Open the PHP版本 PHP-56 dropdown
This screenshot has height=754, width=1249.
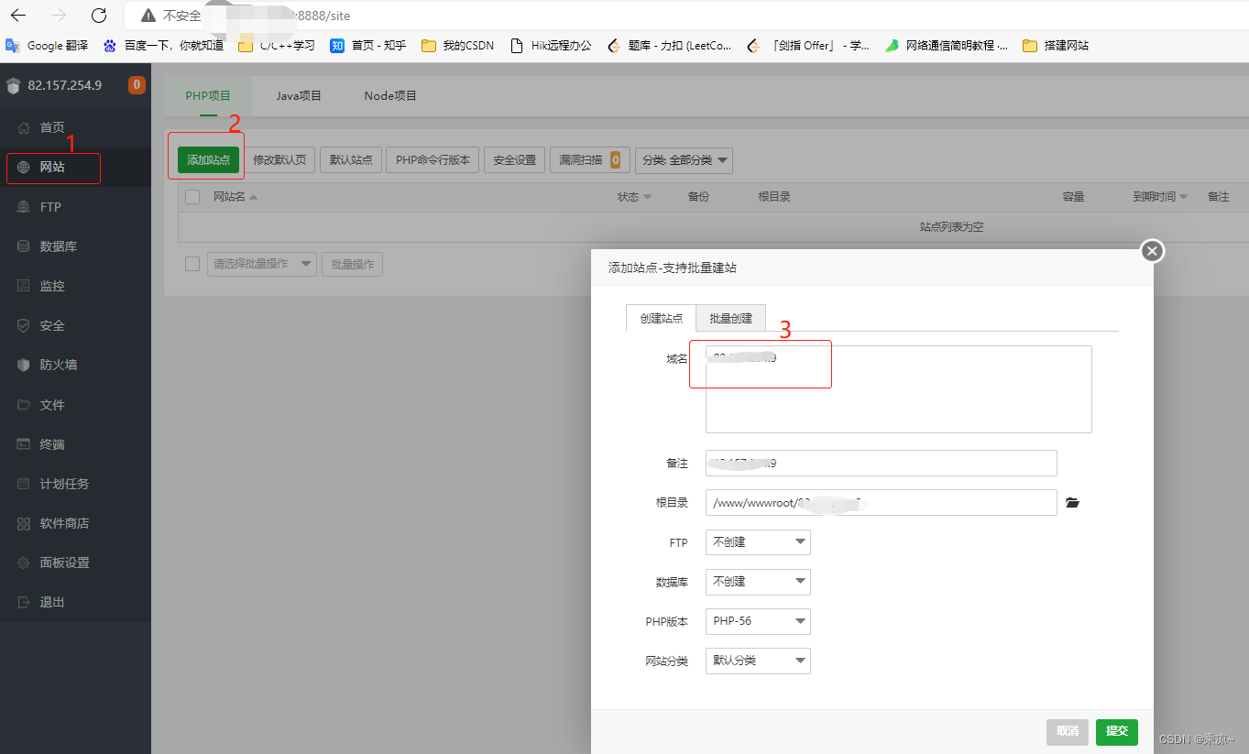coord(758,621)
